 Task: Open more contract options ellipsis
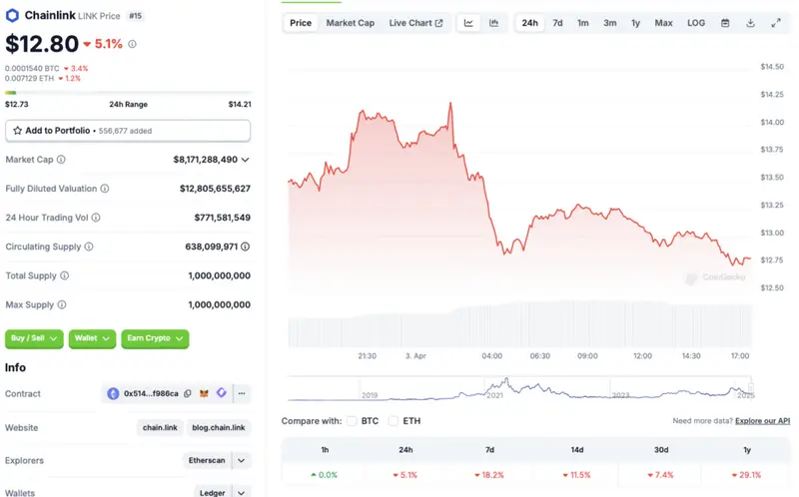point(242,393)
